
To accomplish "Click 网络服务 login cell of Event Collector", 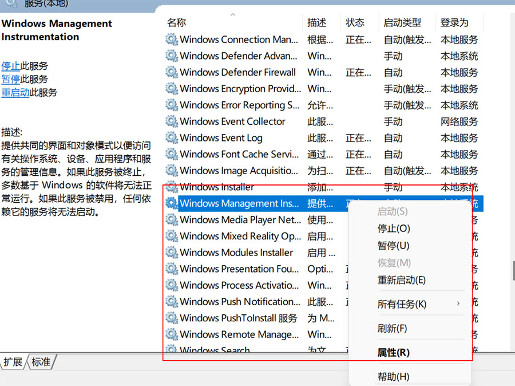I will [x=459, y=121].
